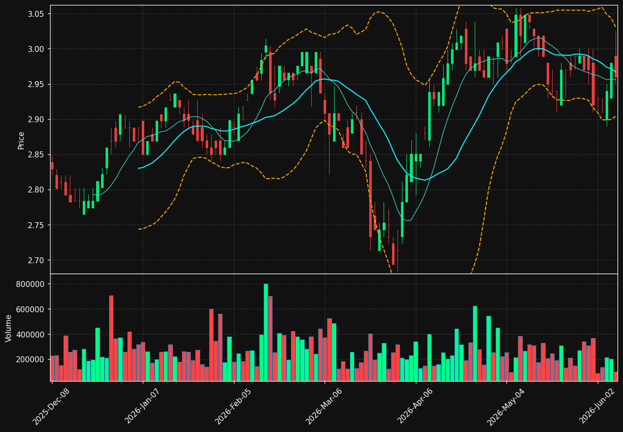Click the 2026-Jun-02 date label

tap(598, 407)
